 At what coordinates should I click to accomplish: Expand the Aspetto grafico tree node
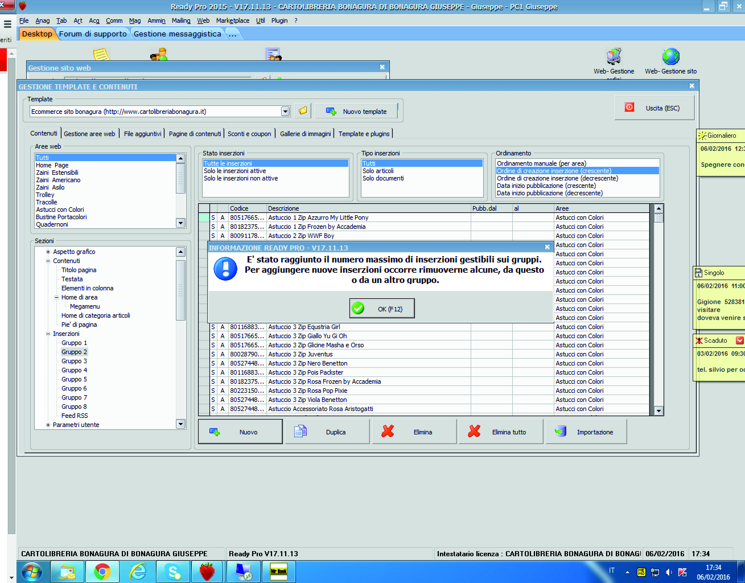tap(48, 252)
